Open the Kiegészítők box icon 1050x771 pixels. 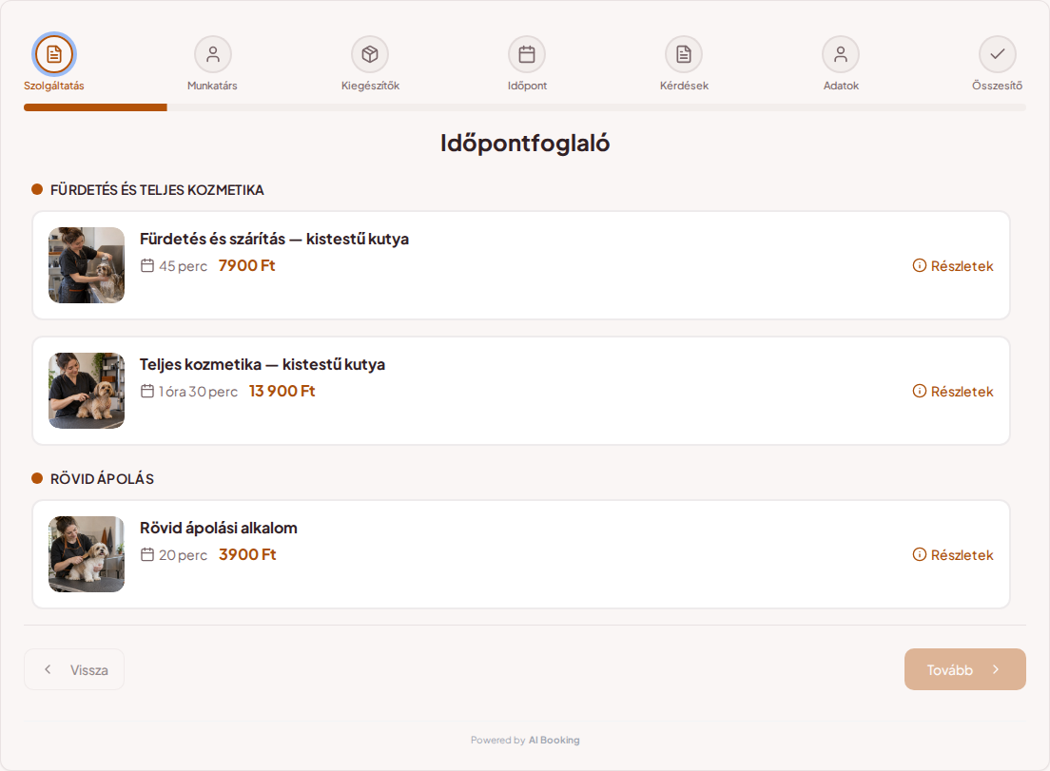pyautogui.click(x=370, y=54)
